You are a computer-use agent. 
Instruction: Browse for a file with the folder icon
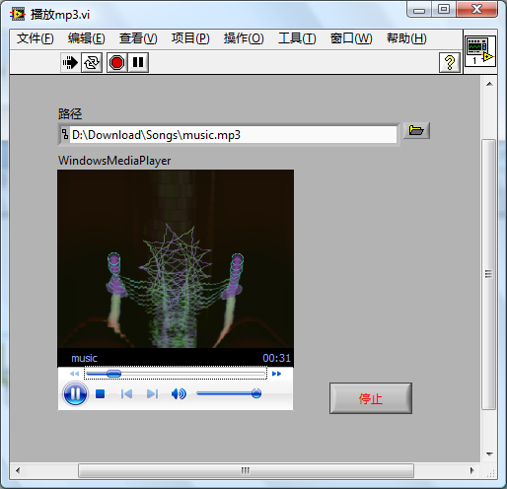point(416,131)
